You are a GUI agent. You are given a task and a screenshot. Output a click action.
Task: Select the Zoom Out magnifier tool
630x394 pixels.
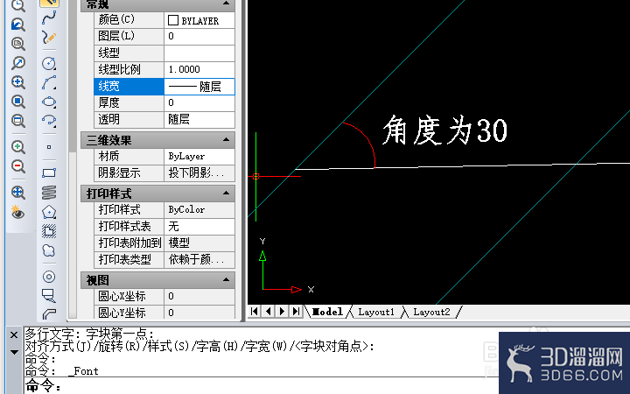coord(18,166)
